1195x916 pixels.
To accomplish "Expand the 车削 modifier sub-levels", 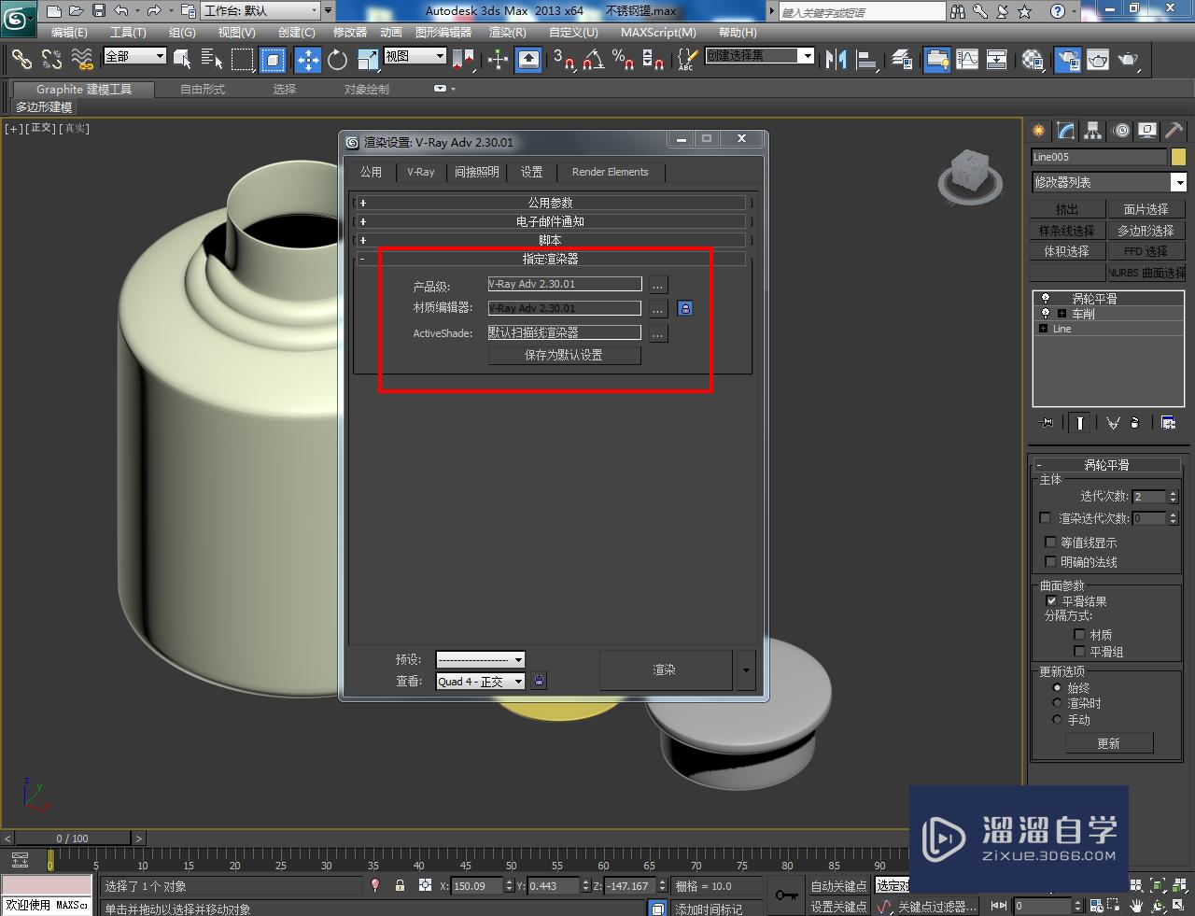I will pyautogui.click(x=1061, y=314).
